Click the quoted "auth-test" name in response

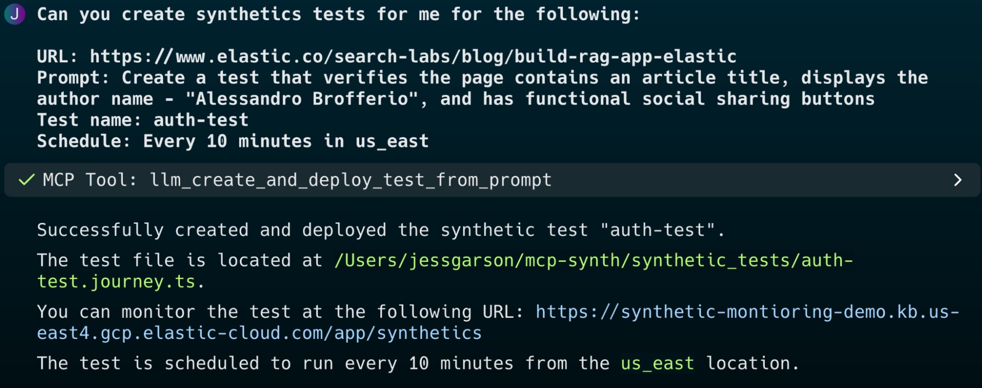coord(657,230)
